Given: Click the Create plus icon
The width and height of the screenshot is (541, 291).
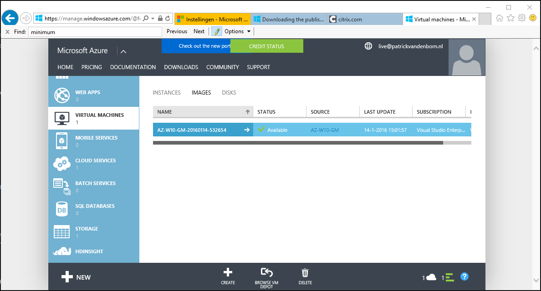Looking at the screenshot, I should coord(228,272).
